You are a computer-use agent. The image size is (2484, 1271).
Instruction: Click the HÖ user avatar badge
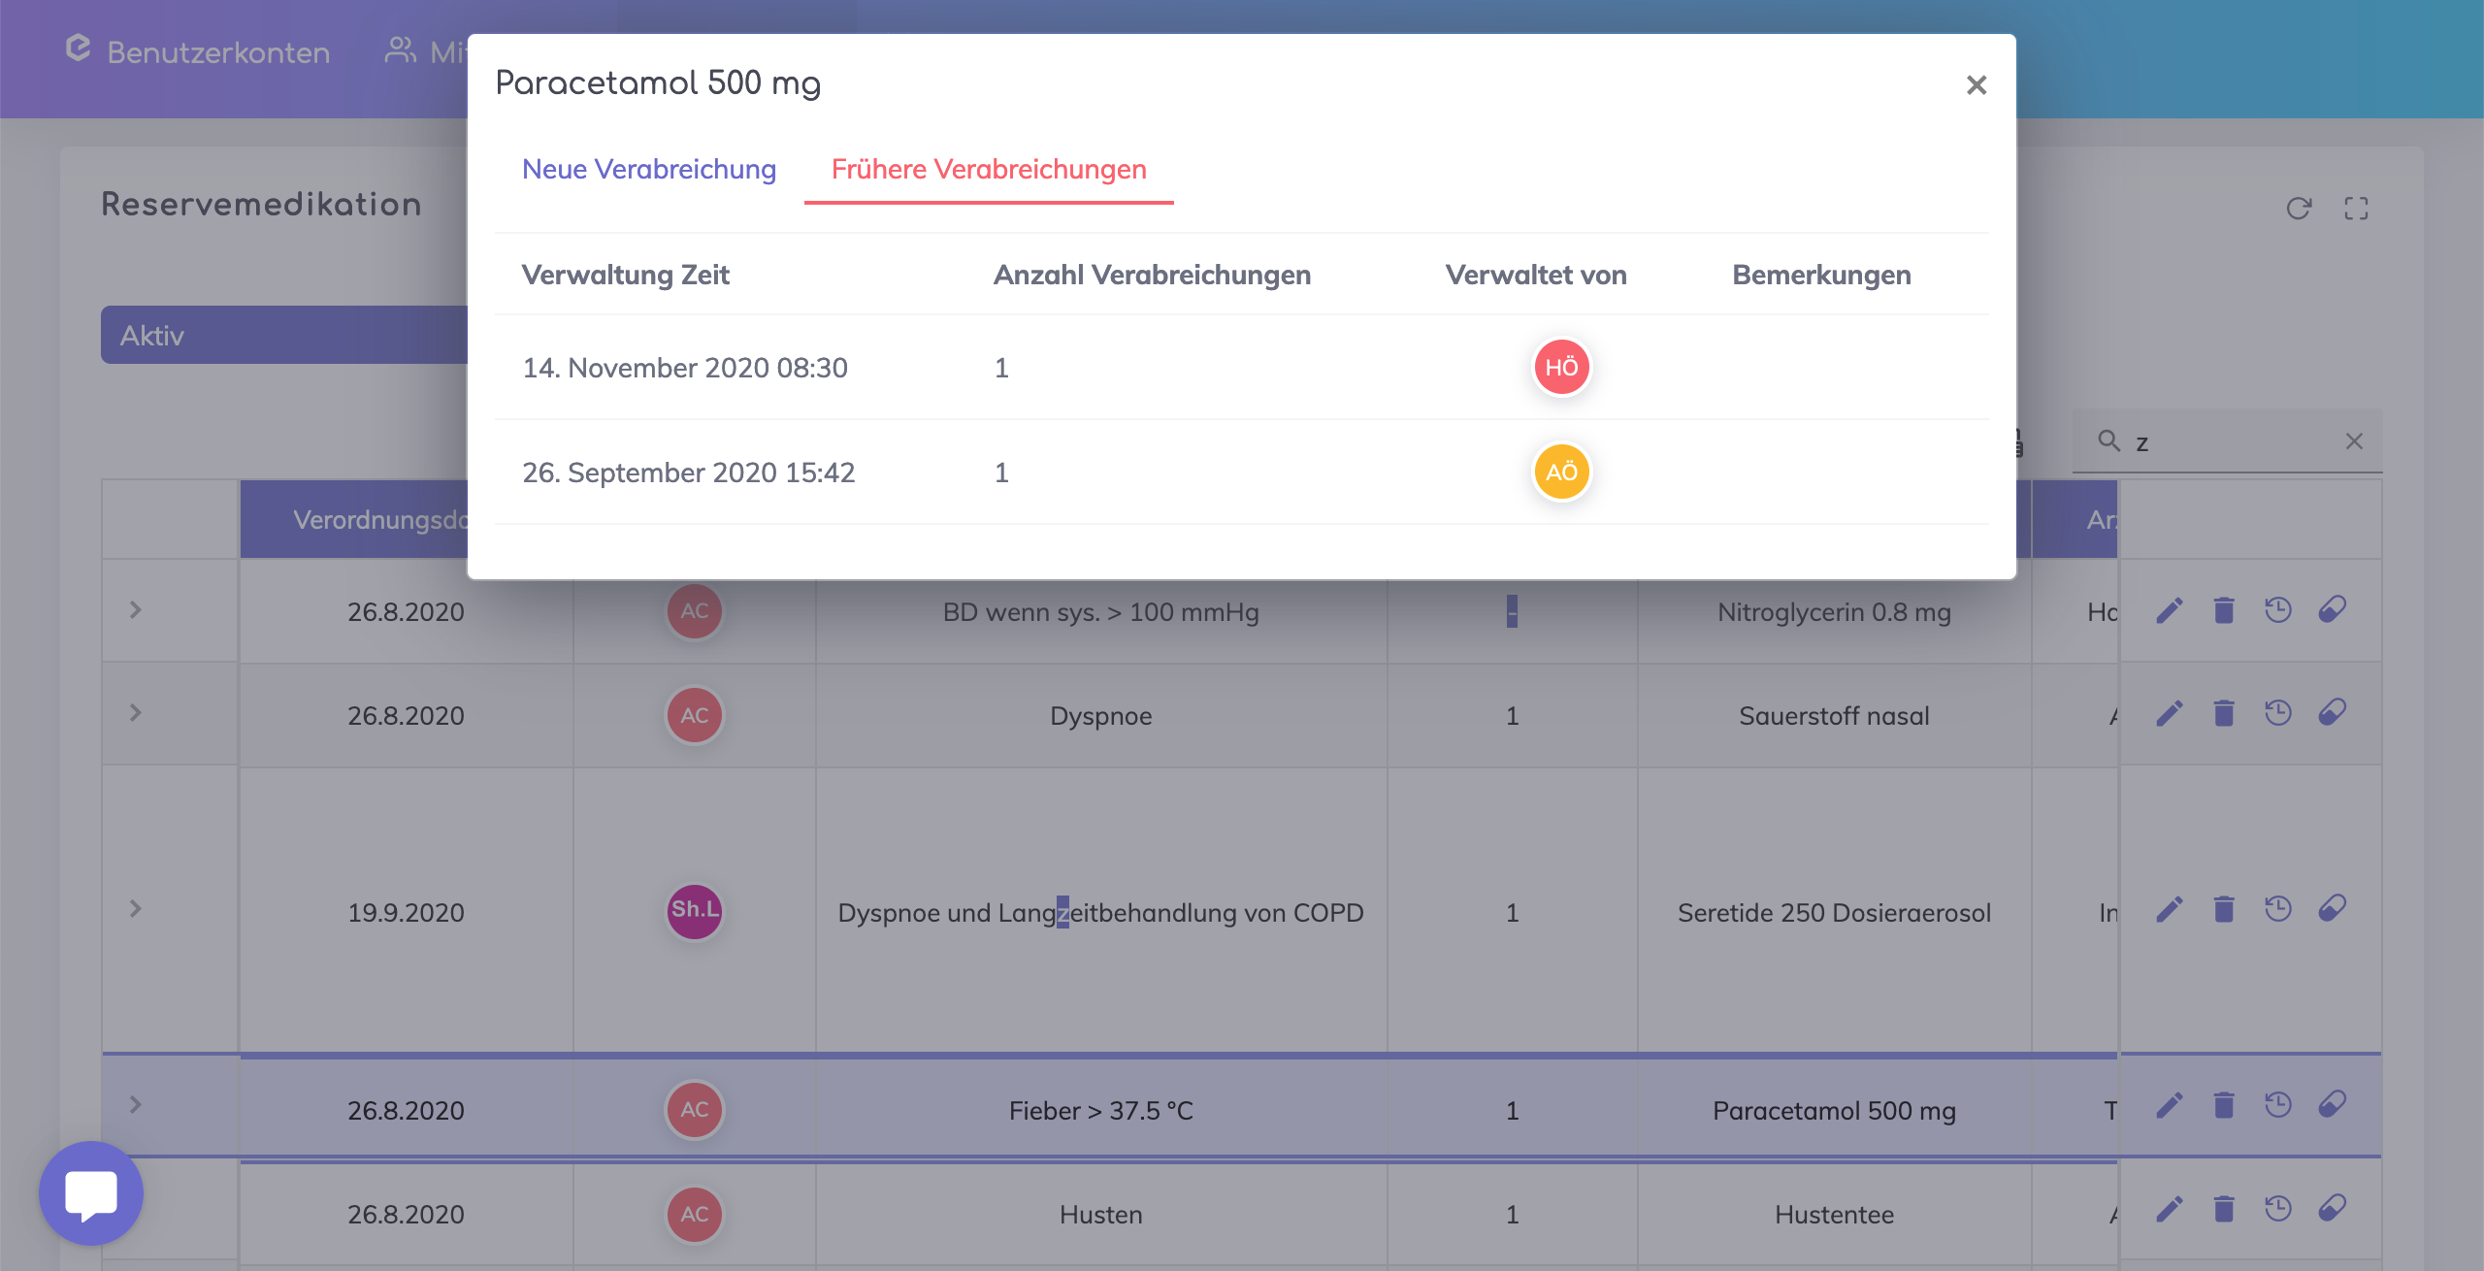coord(1561,368)
